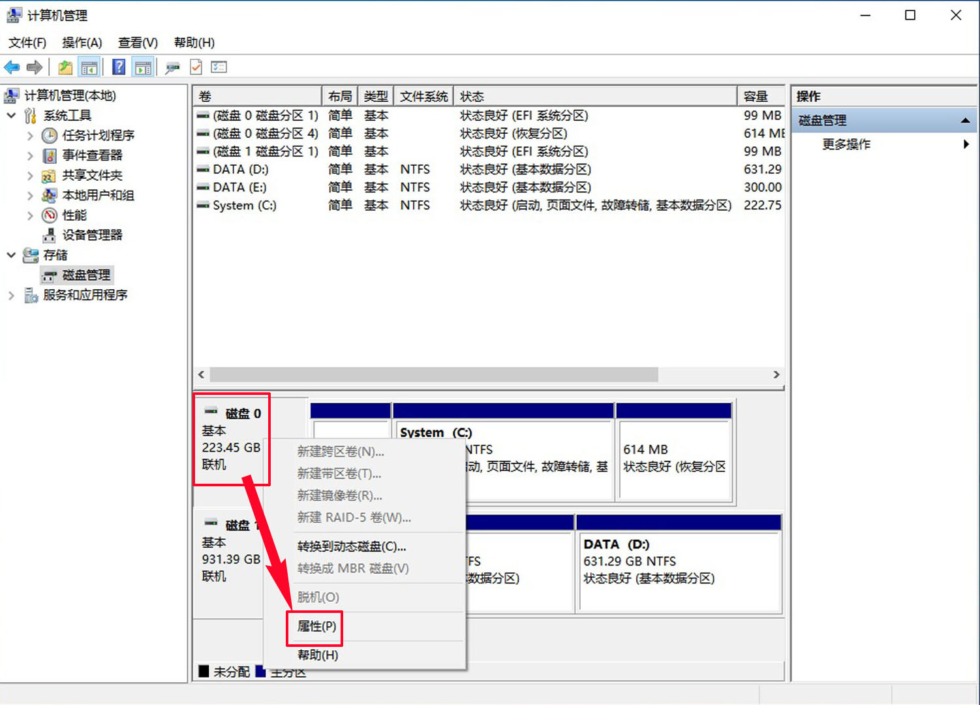Collapse the 系统工具 tree node

11,116
